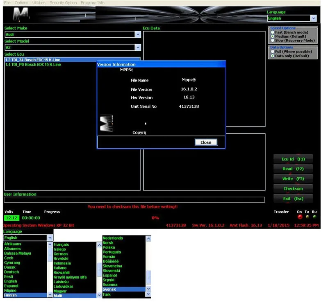The width and height of the screenshot is (328, 303).
Task: Click the Checksum button
Action: (293, 189)
